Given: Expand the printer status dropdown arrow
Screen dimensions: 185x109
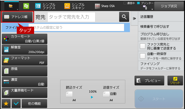Looking at the screenshot, I should point(152,10).
